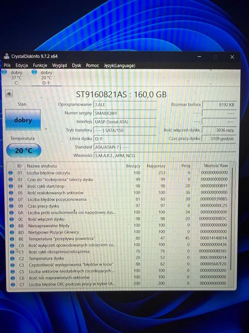Click the ID column header
Viewport: 249px width, 333px height.
click(19, 166)
